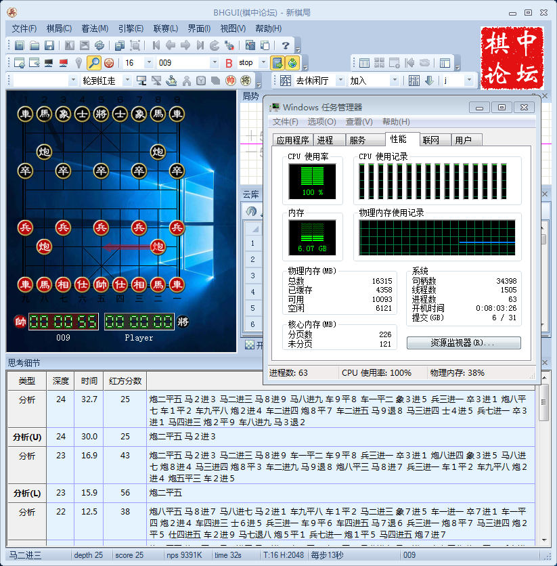The height and width of the screenshot is (566, 557).
Task: Click the copy pages icon in top toolbar
Action: click(120, 45)
